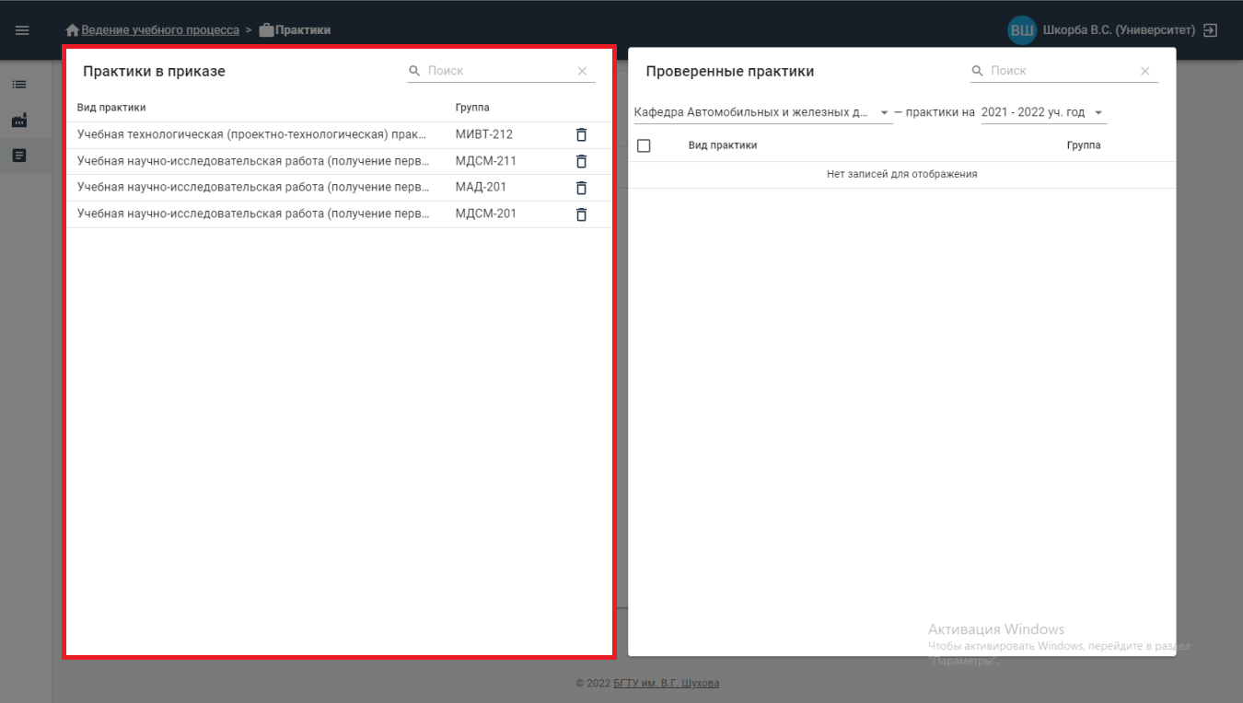Viewport: 1243px width, 703px height.
Task: Click the ВШ user avatar
Action: click(x=1022, y=30)
